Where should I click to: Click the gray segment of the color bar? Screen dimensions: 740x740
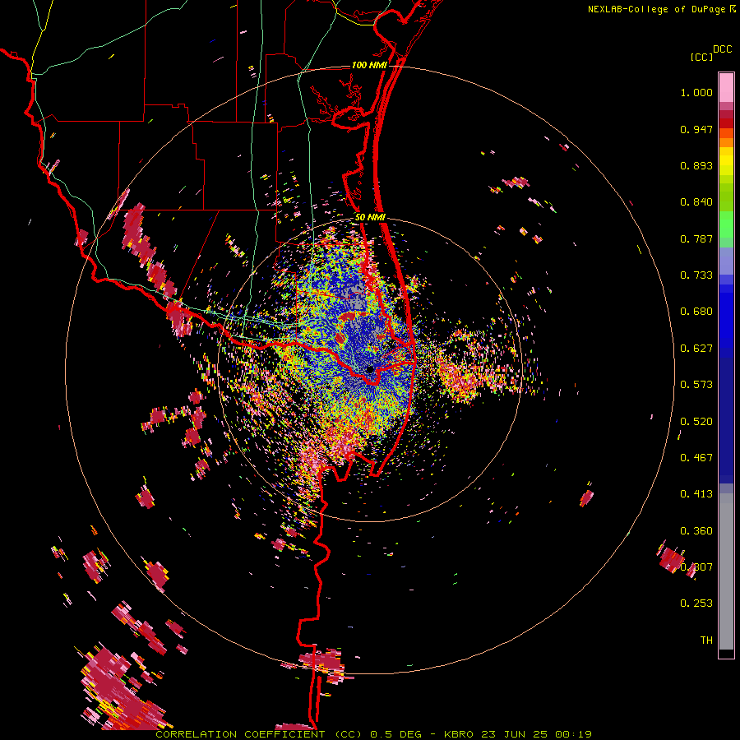pyautogui.click(x=726, y=571)
